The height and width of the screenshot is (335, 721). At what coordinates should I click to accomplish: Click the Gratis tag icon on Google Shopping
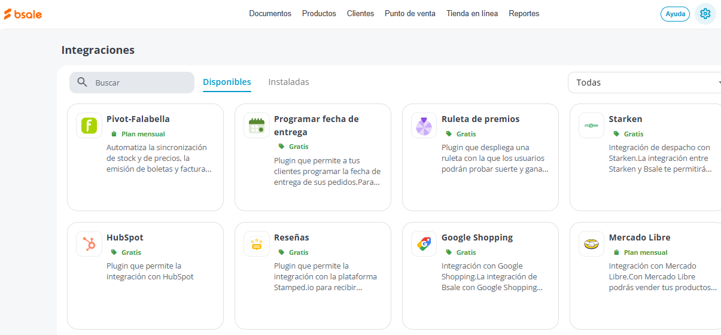[449, 252]
